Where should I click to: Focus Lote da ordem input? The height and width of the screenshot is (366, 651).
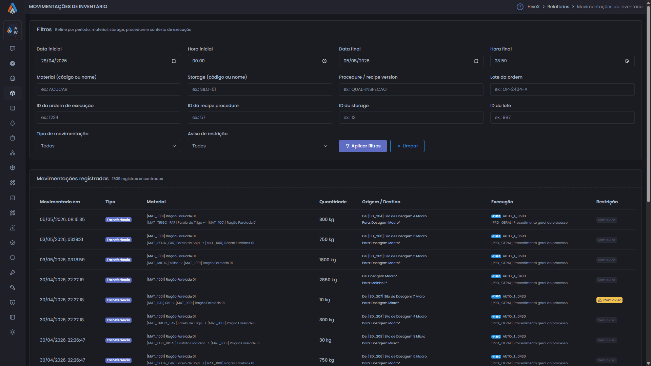pos(562,89)
